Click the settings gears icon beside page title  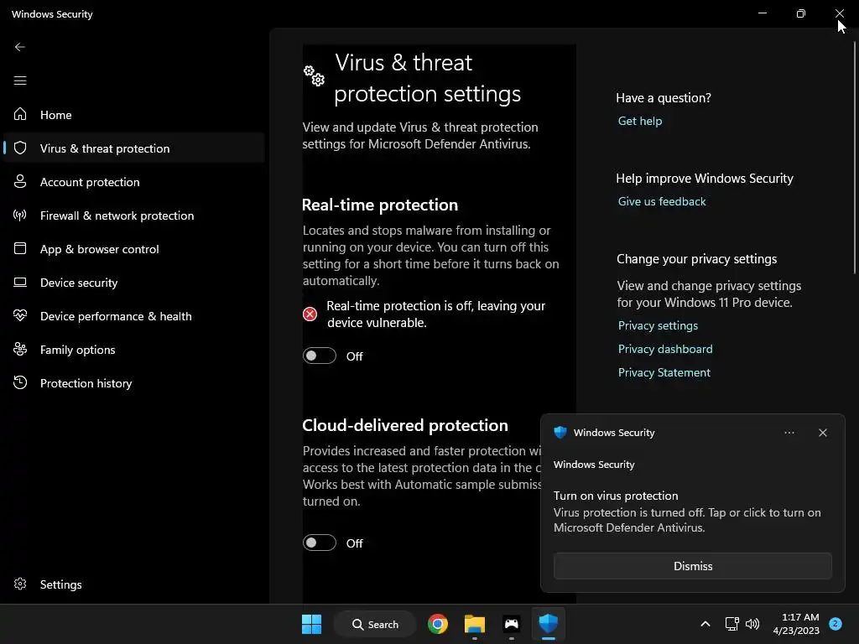tap(315, 75)
